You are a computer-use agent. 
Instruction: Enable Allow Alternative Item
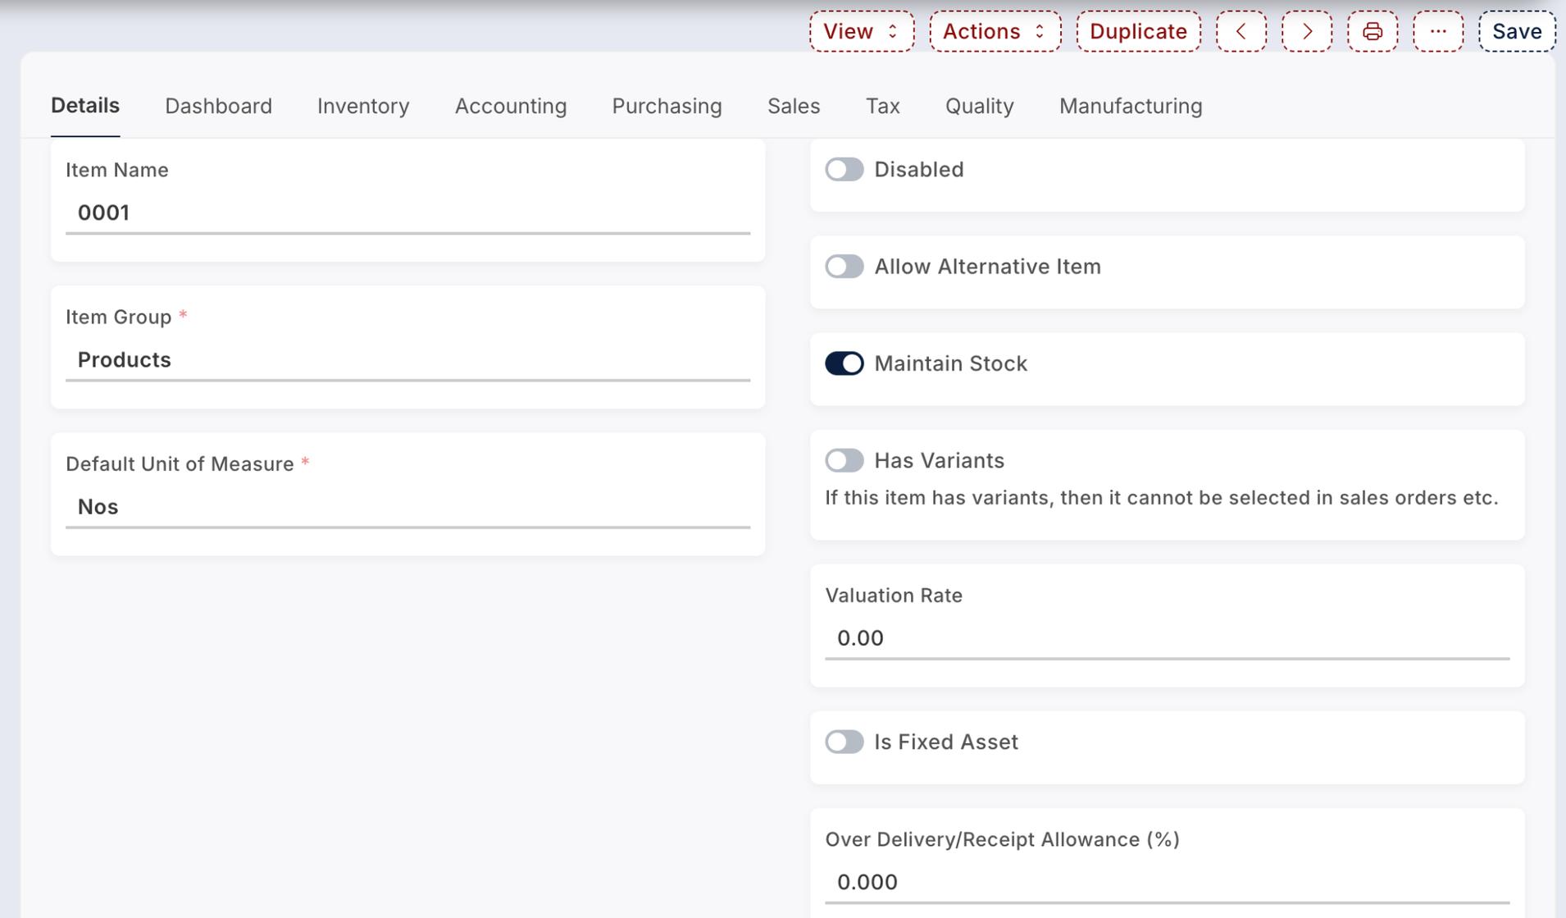pyautogui.click(x=844, y=267)
